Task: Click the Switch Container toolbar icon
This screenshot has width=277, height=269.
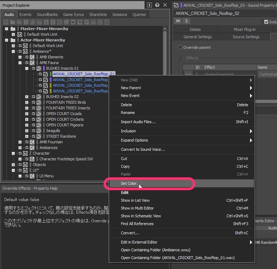Action: pyautogui.click(x=46, y=22)
